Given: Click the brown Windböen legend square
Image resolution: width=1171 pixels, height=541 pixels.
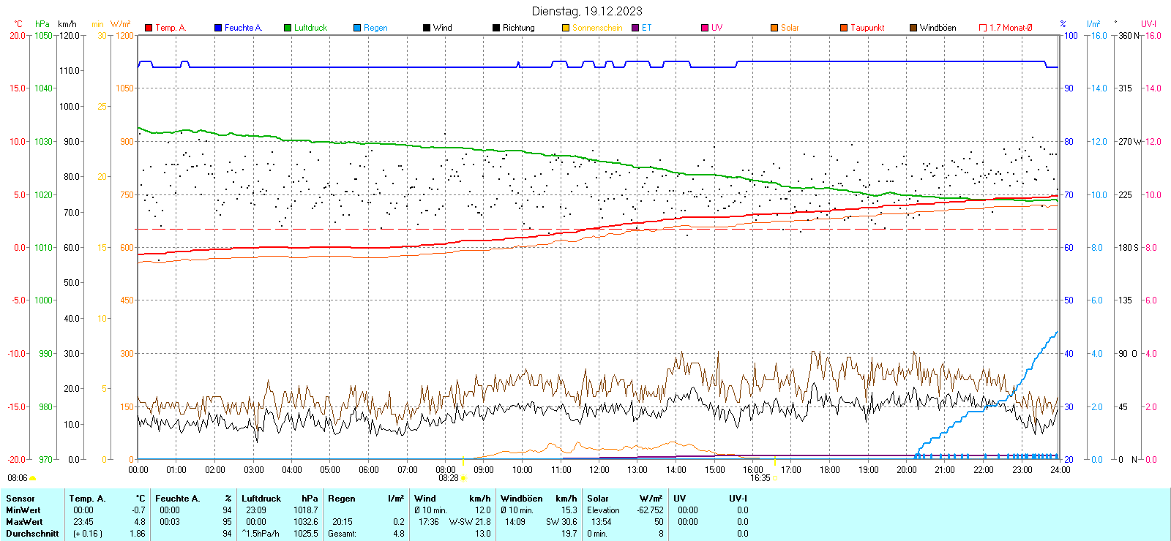Looking at the screenshot, I should click(x=913, y=28).
